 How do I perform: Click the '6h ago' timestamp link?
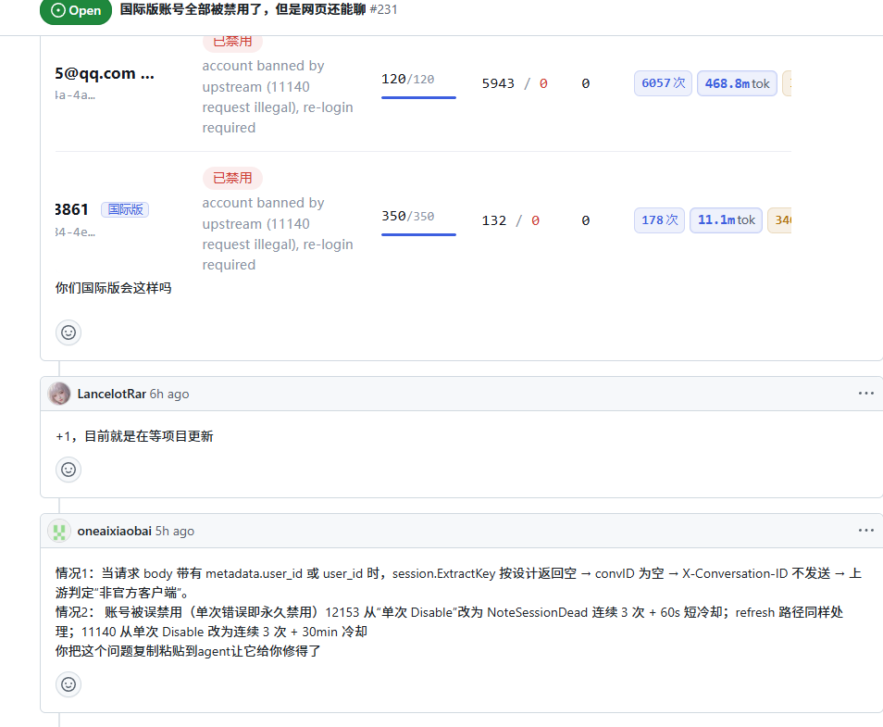coord(169,394)
